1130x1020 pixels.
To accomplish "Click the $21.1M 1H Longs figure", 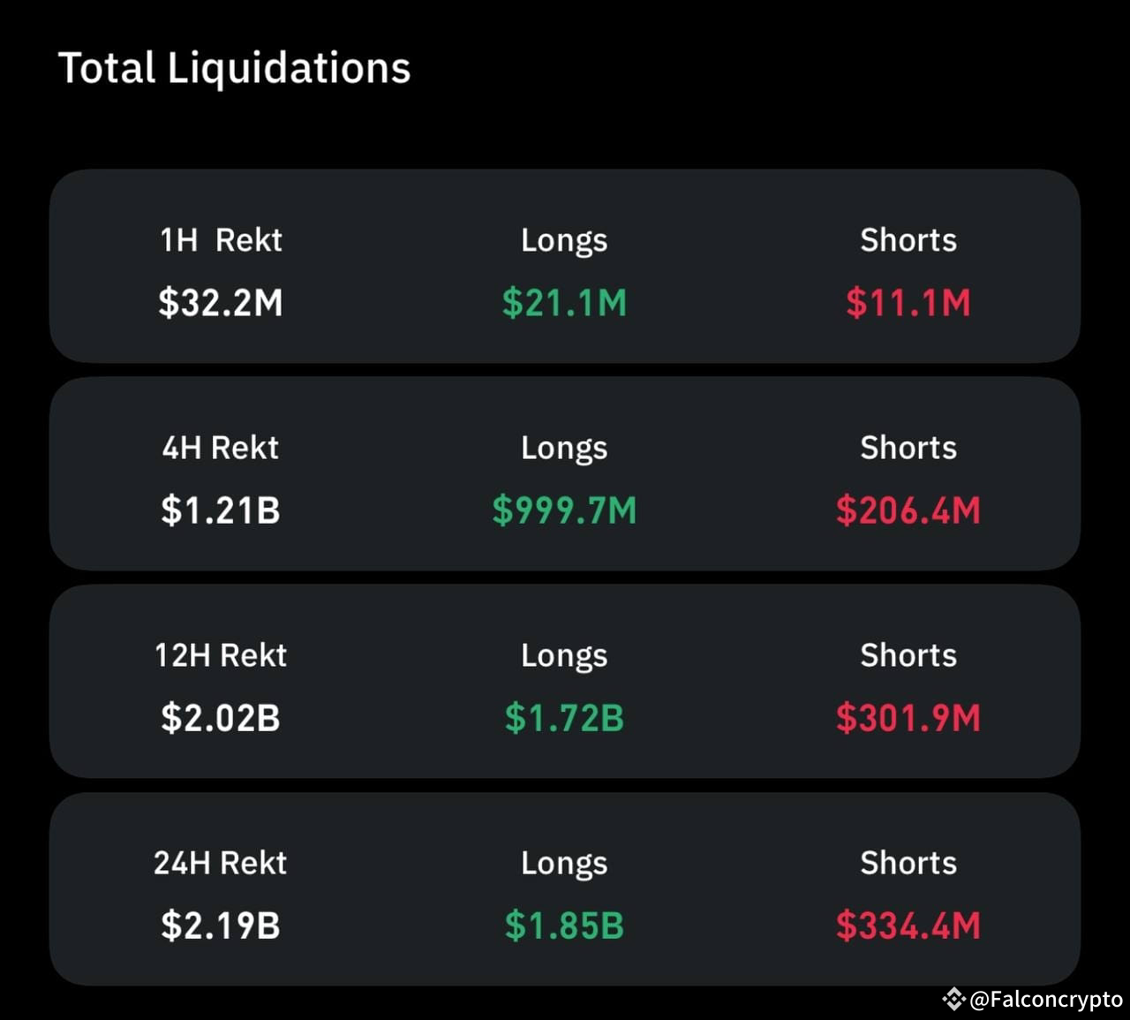I will (564, 303).
